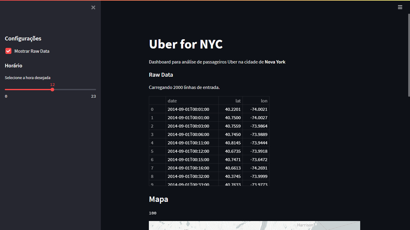Click the Configurações heading in the sidebar
The width and height of the screenshot is (410, 230).
coord(23,38)
